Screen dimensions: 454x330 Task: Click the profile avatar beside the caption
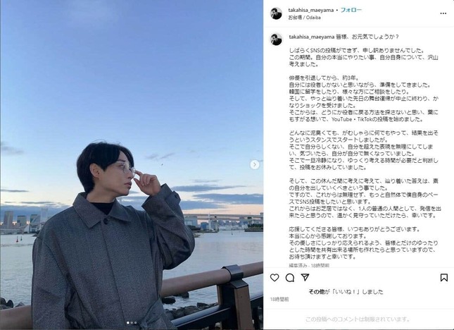(276, 39)
